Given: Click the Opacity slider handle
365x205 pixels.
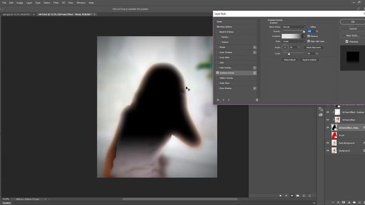Looking at the screenshot, I should [x=304, y=32].
